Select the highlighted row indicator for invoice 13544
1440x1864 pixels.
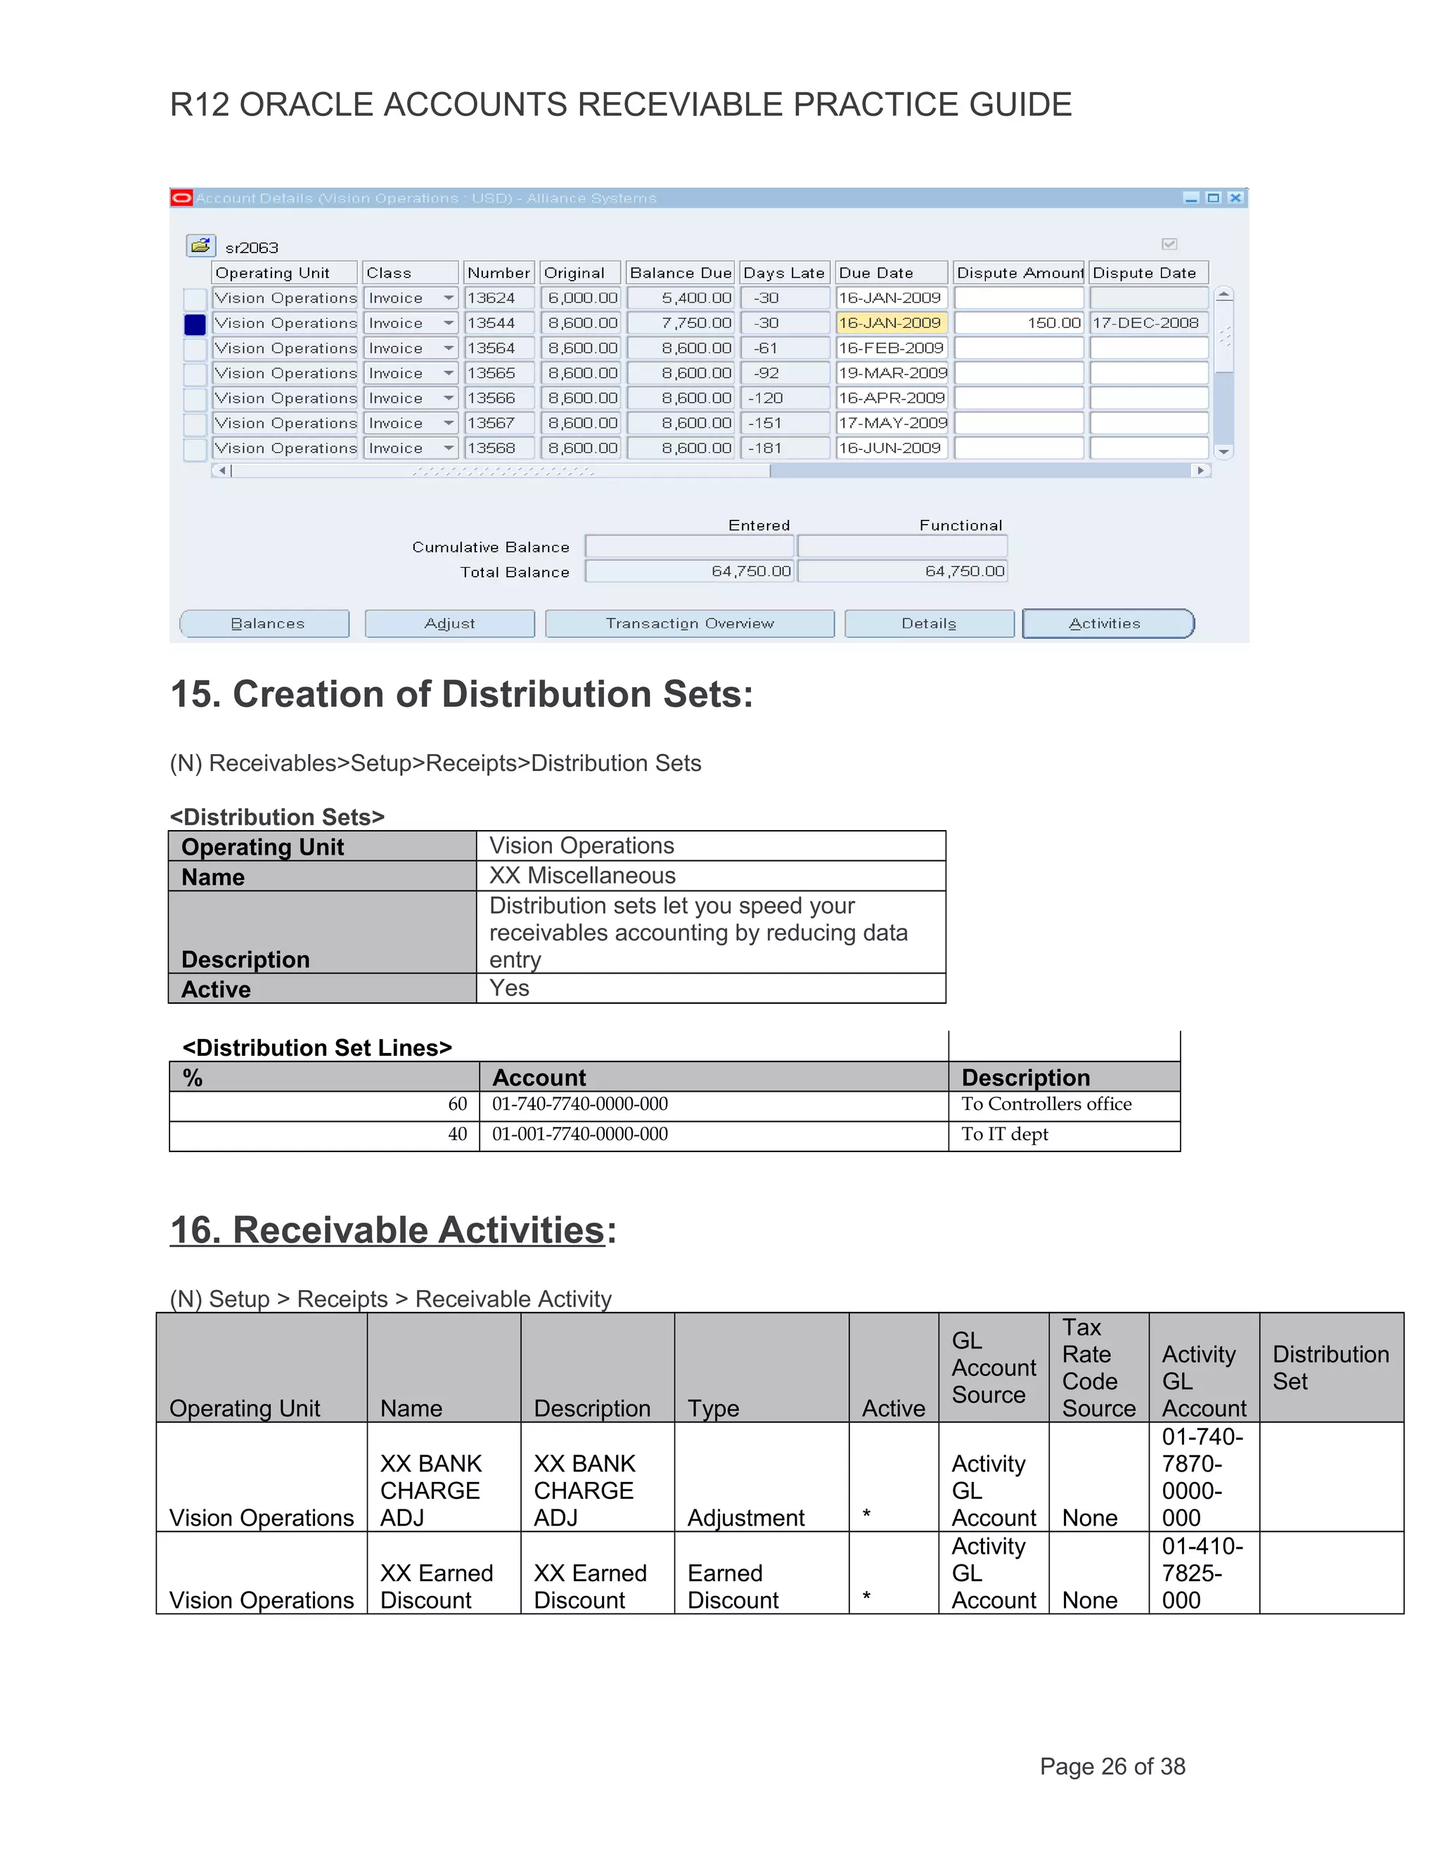(195, 324)
